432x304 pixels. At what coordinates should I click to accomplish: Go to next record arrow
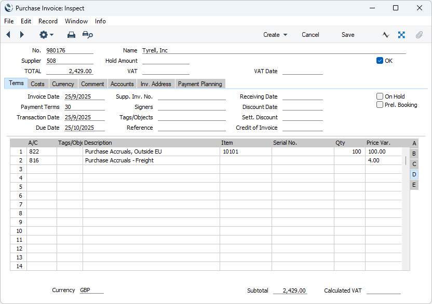tap(22, 35)
